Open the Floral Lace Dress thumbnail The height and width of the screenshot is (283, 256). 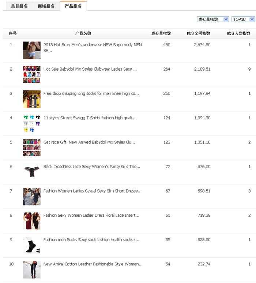(32, 221)
